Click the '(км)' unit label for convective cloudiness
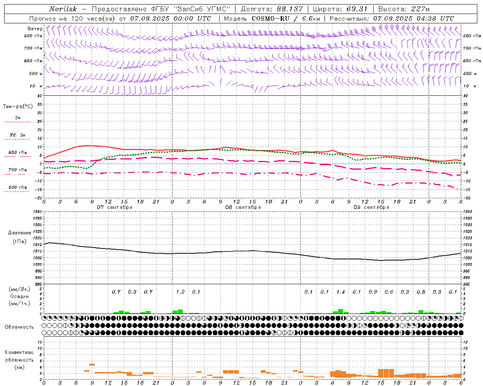 point(19,367)
